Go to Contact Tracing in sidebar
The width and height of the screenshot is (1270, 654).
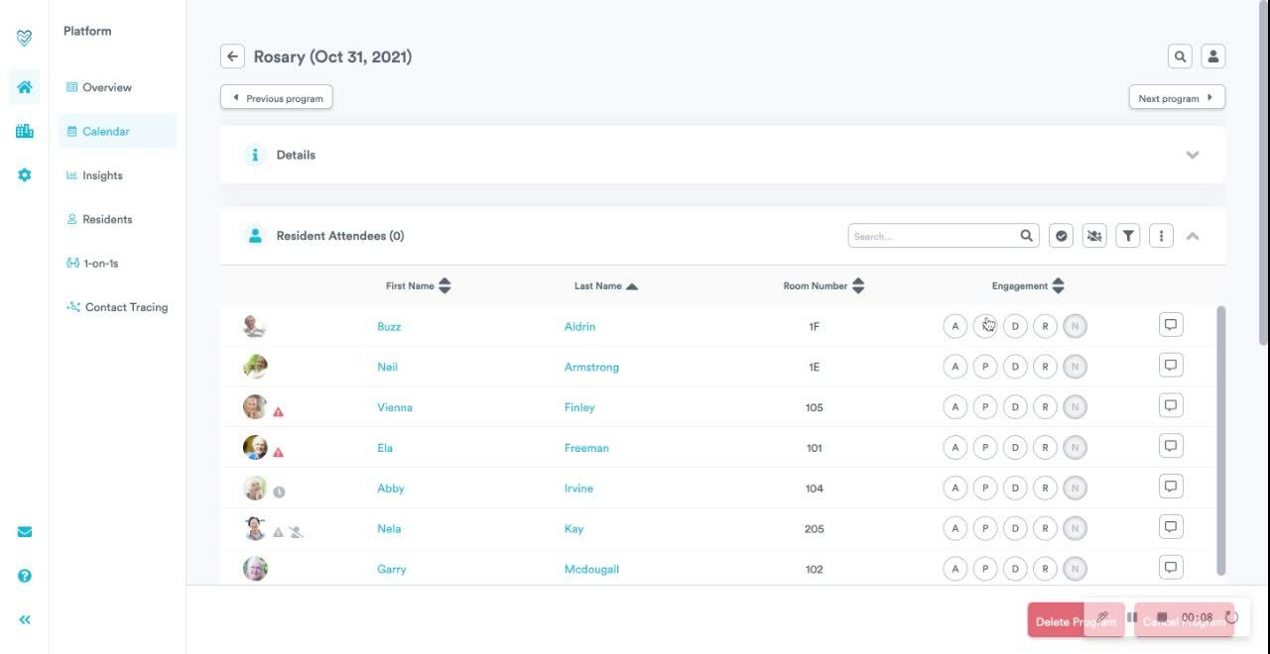point(126,307)
